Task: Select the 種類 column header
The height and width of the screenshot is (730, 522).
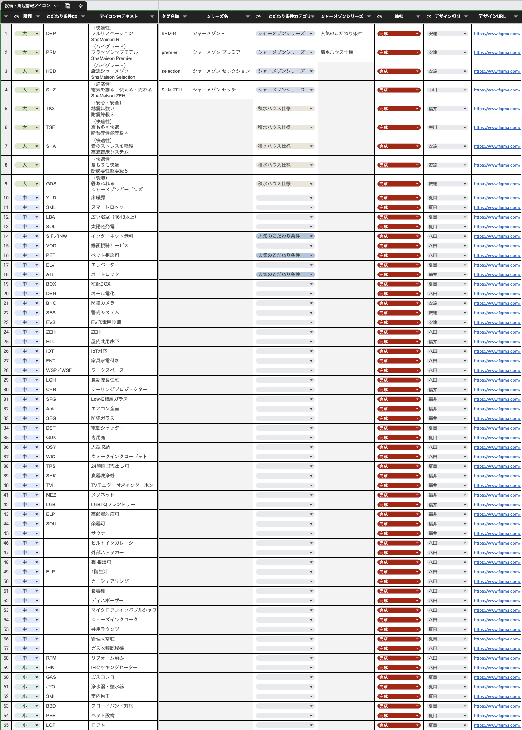Action: (27, 16)
